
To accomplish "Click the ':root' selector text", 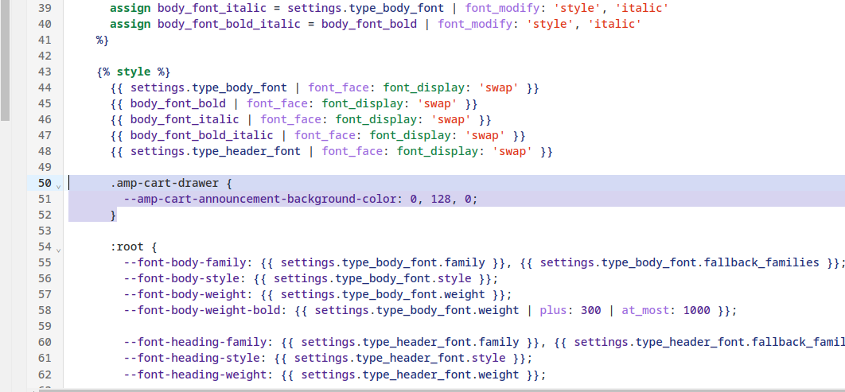I will coord(127,246).
